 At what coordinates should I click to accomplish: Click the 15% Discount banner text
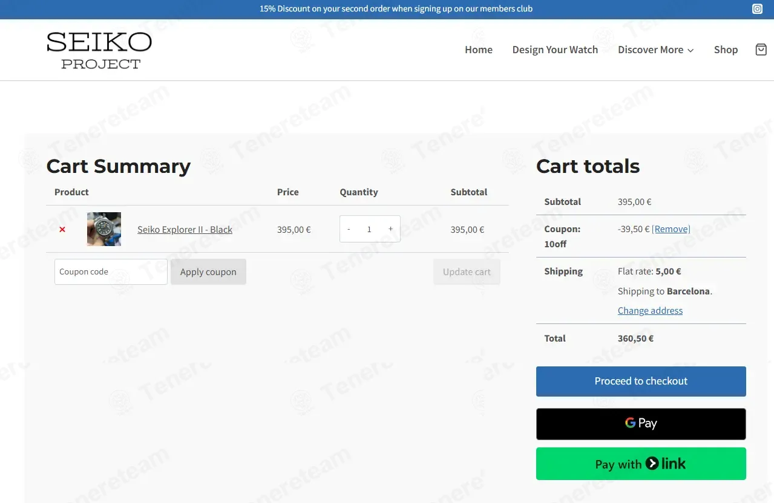click(x=396, y=8)
